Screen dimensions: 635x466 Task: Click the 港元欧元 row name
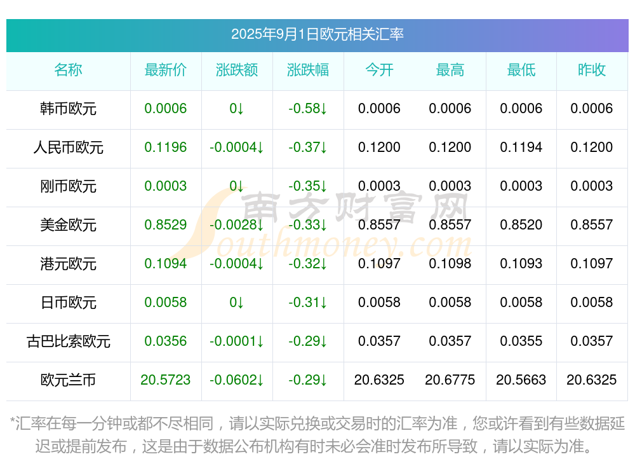pos(68,264)
